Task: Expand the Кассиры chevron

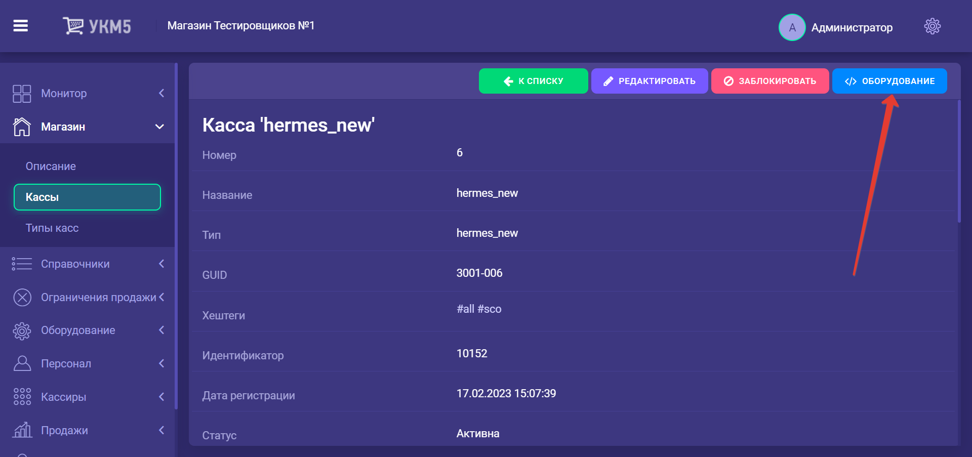Action: pyautogui.click(x=161, y=397)
